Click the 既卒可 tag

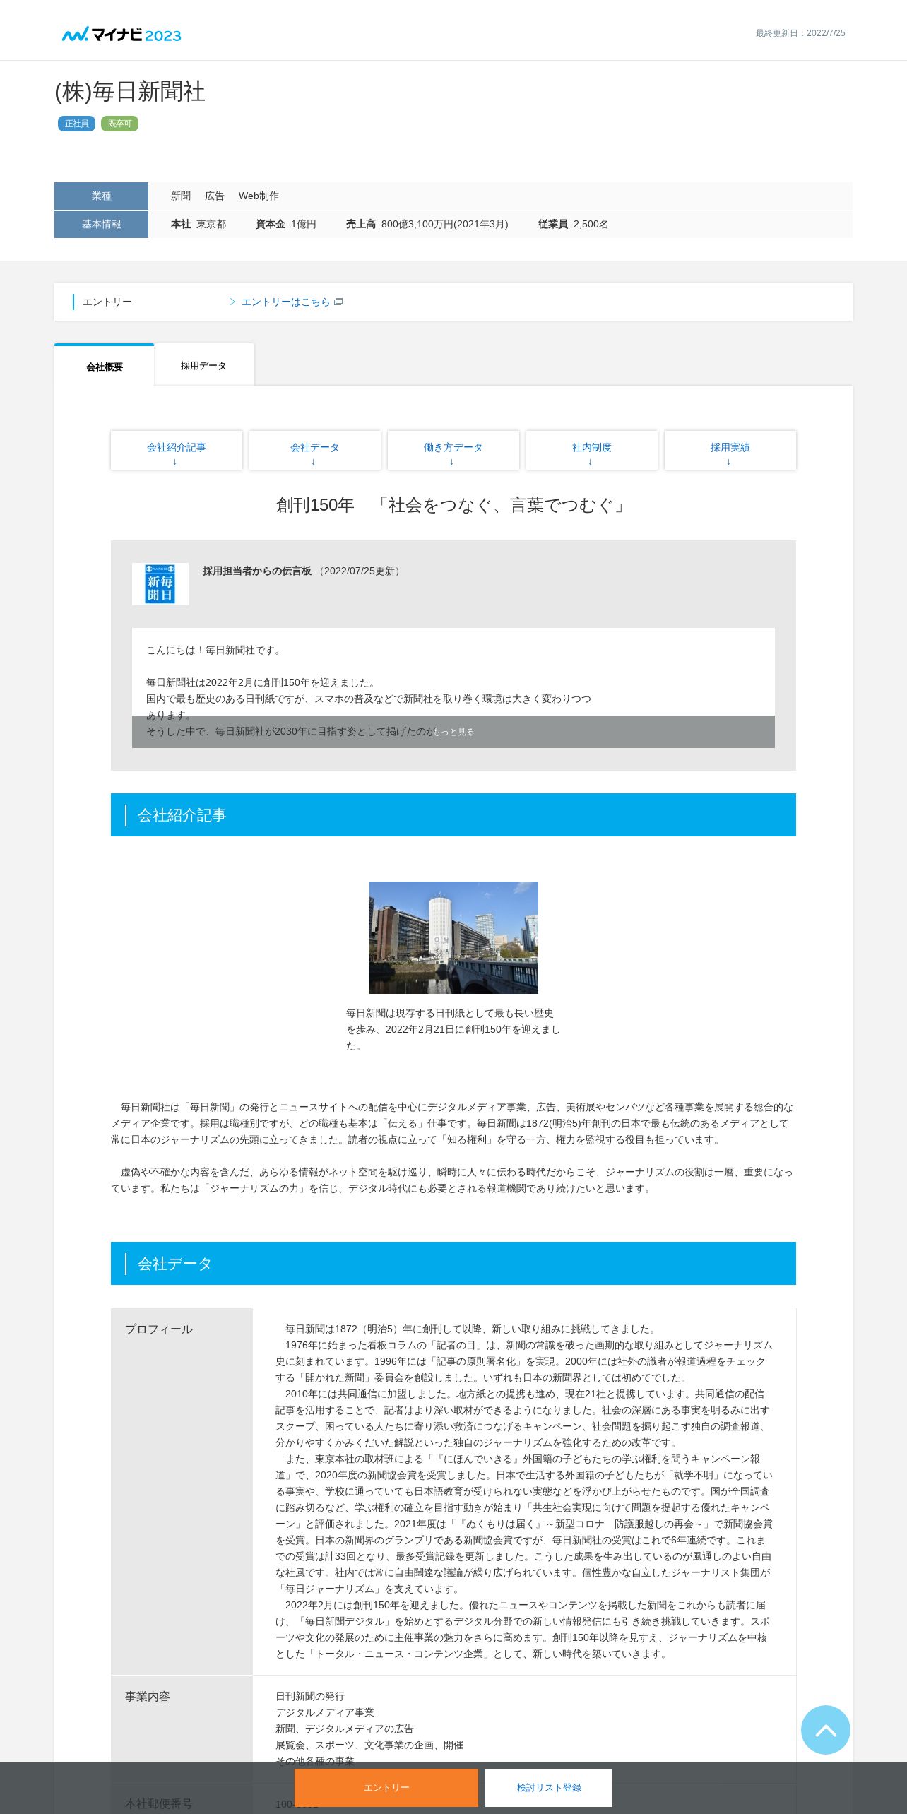[x=119, y=124]
